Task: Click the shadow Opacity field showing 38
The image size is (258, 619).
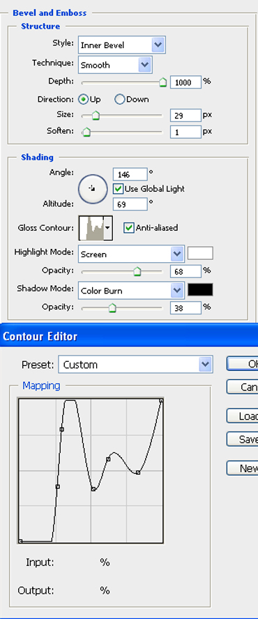Action: [185, 308]
